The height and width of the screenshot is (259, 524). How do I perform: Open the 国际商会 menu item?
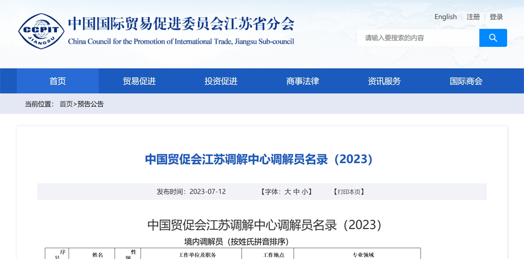[466, 81]
